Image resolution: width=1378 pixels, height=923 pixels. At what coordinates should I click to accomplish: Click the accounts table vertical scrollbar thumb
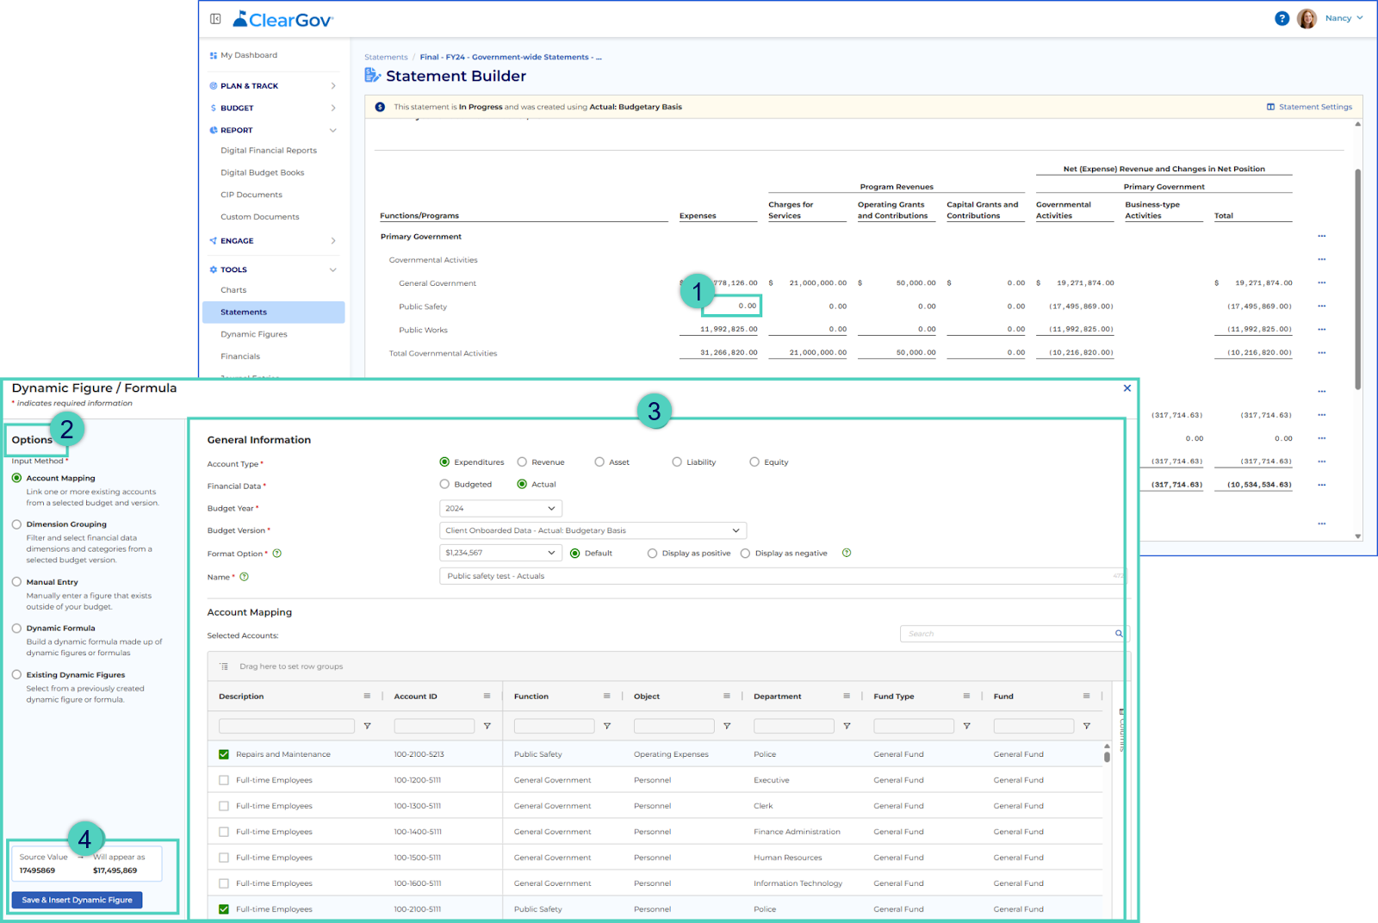(1107, 757)
